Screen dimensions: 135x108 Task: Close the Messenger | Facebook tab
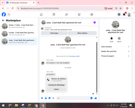click(34, 3)
